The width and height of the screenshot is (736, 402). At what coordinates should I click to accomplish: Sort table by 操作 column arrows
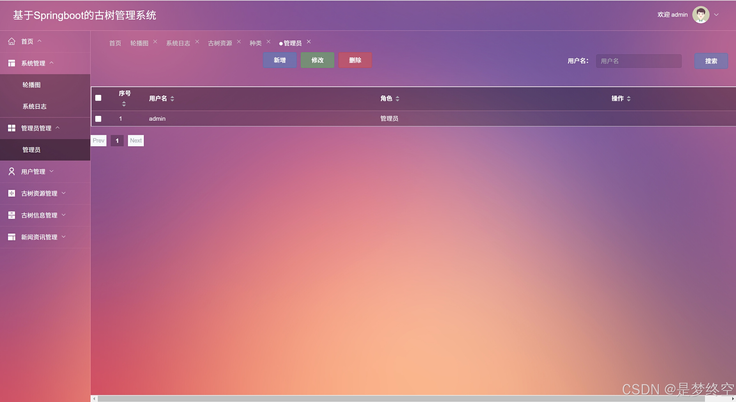(629, 99)
